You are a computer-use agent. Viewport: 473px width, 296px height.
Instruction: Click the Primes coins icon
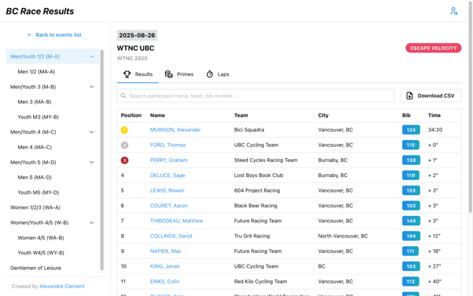click(x=169, y=74)
